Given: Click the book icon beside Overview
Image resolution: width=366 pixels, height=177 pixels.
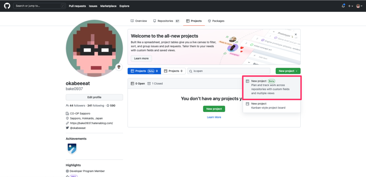Looking at the screenshot, I should tap(132, 21).
